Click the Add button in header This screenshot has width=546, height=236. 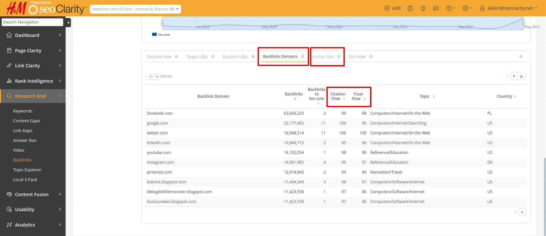[x=392, y=8]
